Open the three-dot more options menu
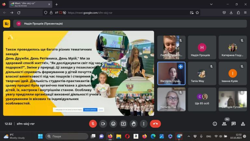 (x=144, y=124)
